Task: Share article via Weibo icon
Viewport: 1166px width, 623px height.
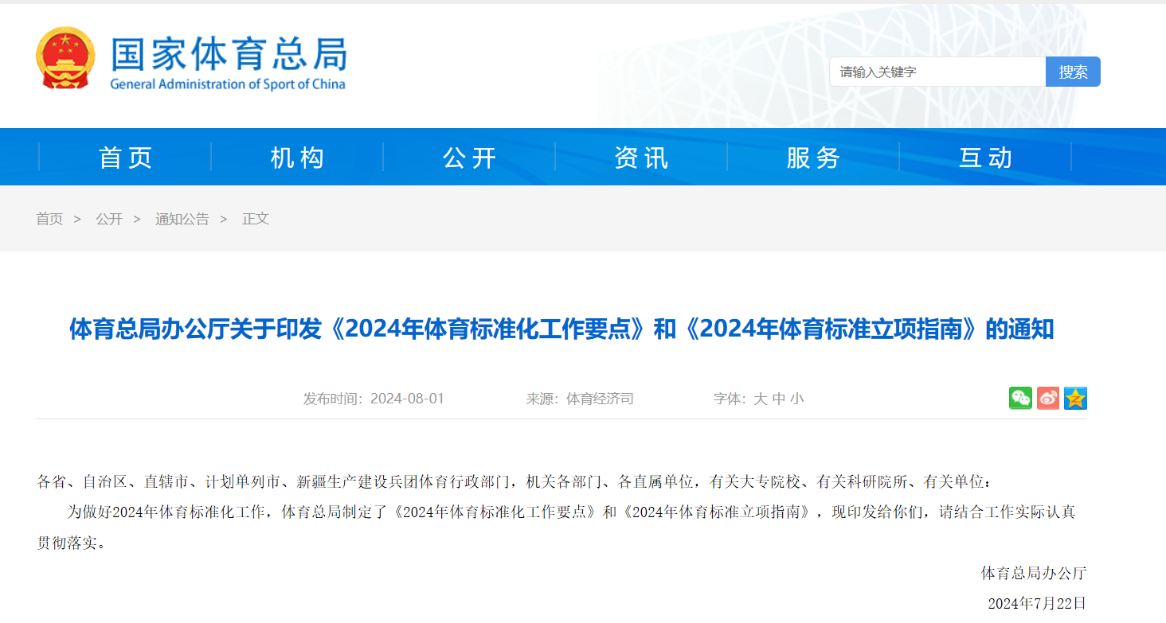Action: click(x=1048, y=399)
